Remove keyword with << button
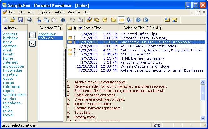 pos(33,44)
